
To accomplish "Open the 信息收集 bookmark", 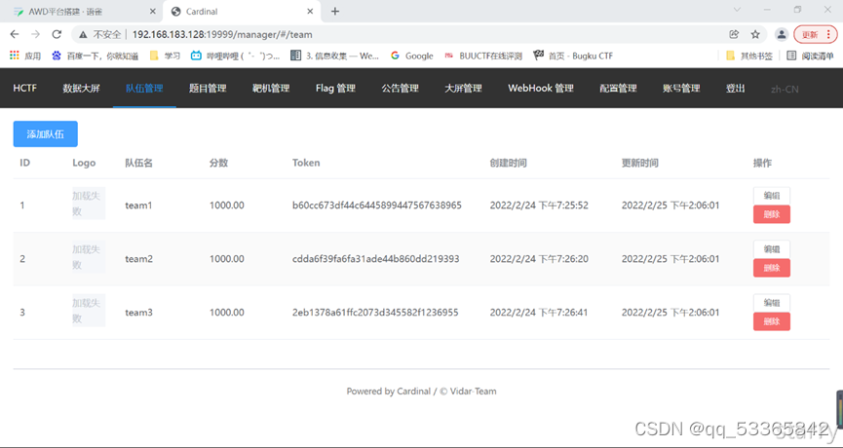I will click(334, 56).
